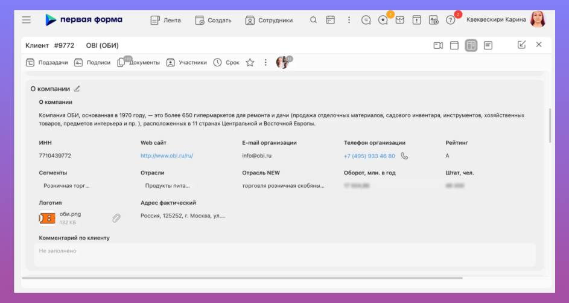
Task: Toggle favorite star for this client
Action: pos(250,62)
